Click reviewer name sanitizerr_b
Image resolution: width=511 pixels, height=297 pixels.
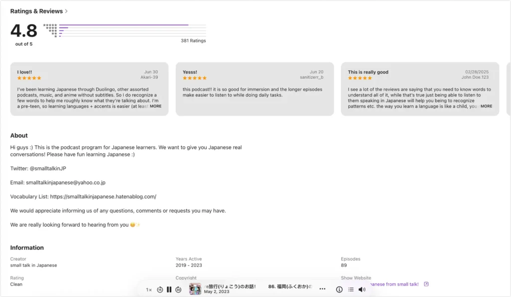tap(311, 77)
